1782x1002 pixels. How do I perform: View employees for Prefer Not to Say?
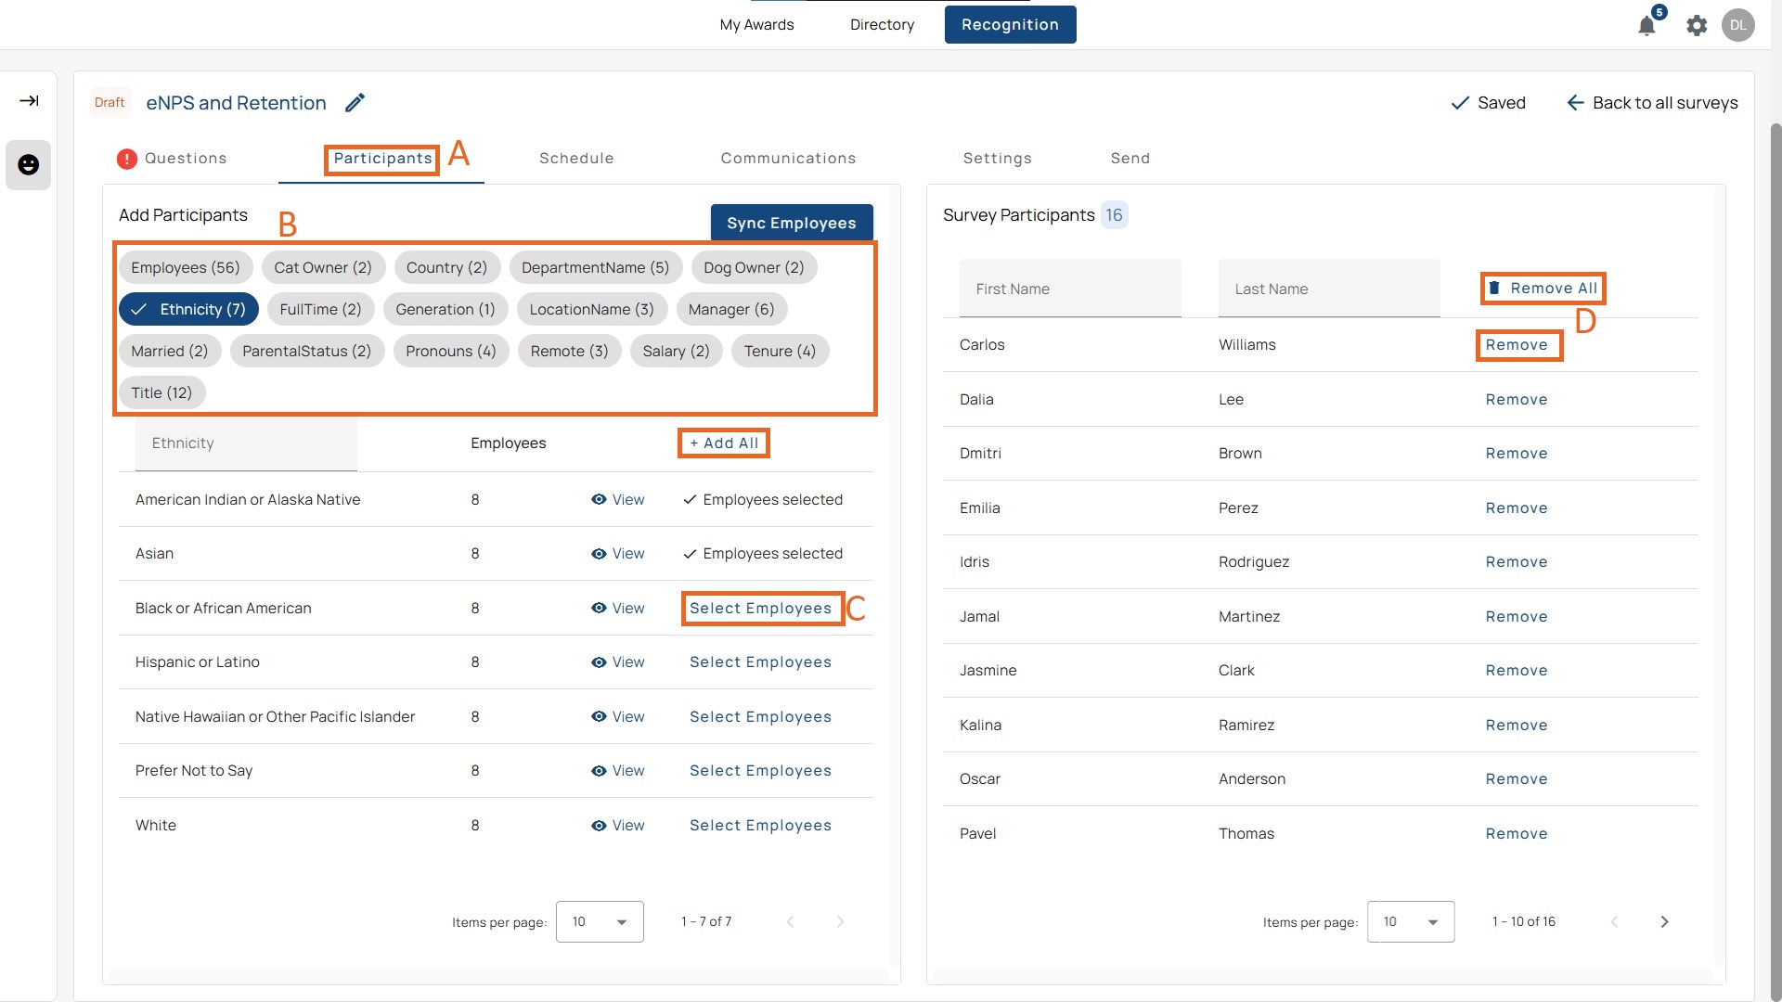(x=618, y=771)
